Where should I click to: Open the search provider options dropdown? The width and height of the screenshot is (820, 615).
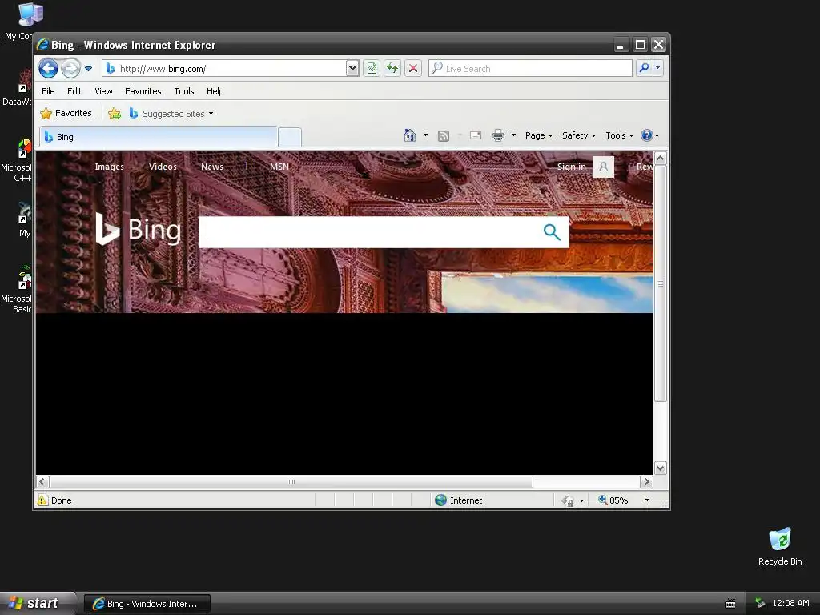[x=658, y=68]
